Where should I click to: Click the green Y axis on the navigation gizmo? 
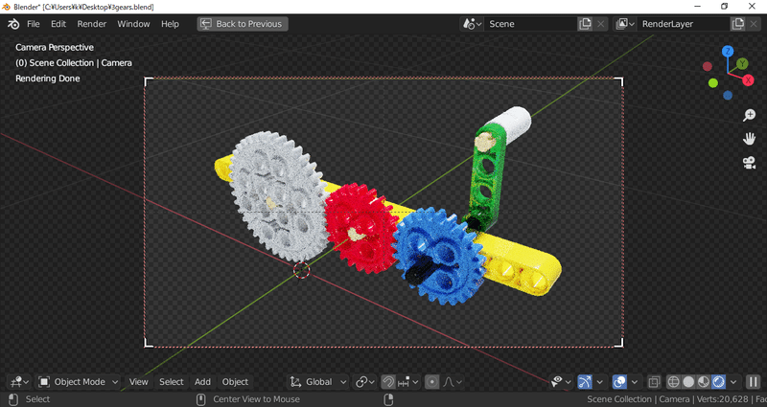742,63
